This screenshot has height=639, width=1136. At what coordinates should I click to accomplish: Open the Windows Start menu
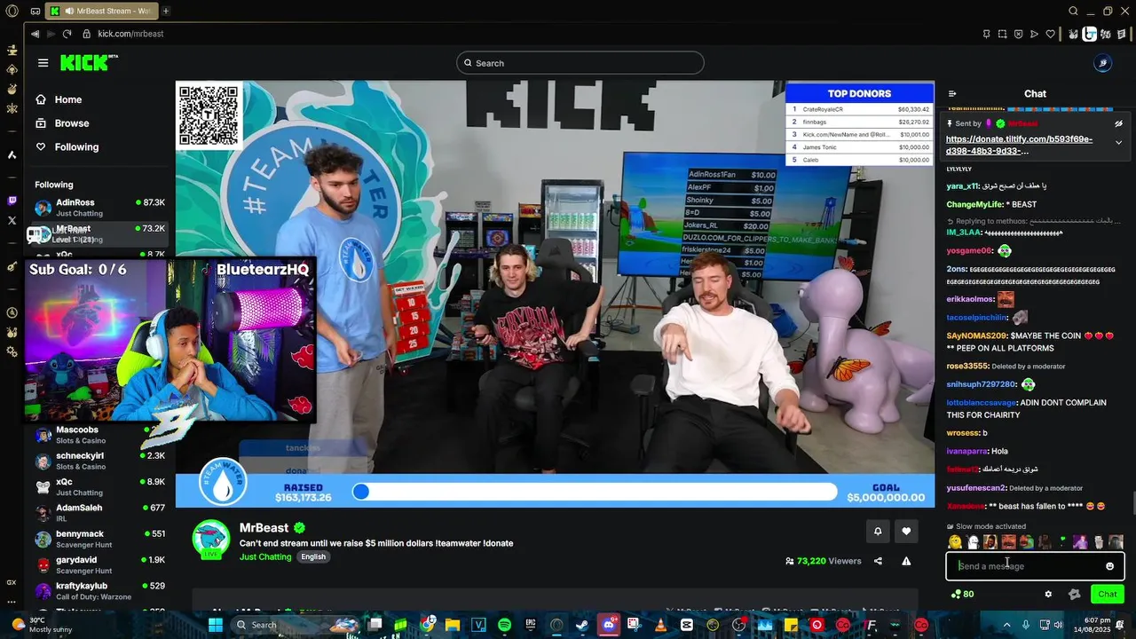click(x=216, y=625)
